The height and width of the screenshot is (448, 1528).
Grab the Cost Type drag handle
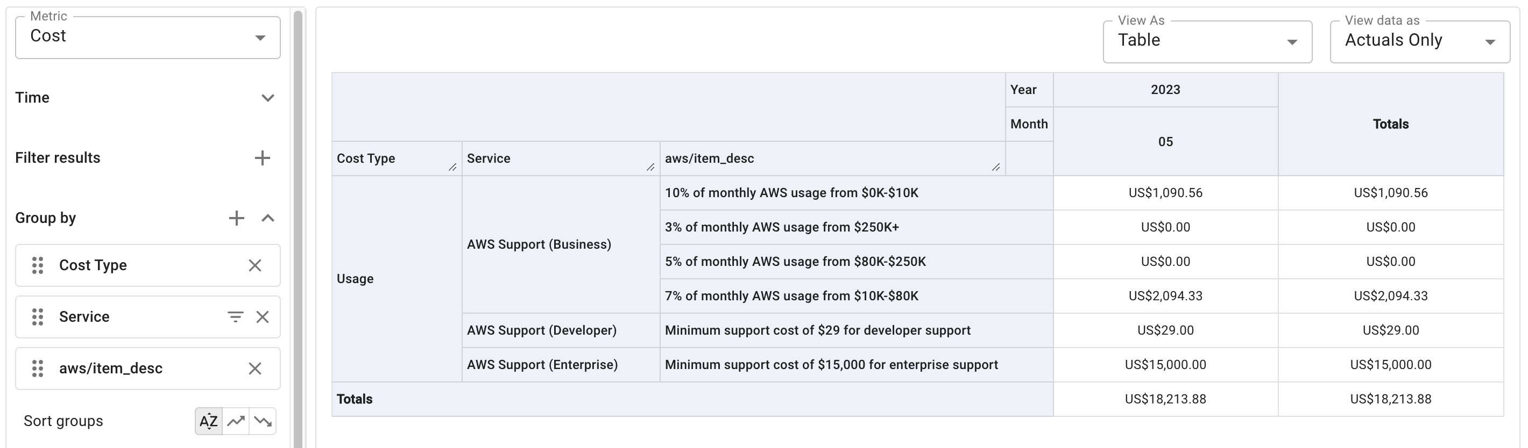pyautogui.click(x=37, y=265)
